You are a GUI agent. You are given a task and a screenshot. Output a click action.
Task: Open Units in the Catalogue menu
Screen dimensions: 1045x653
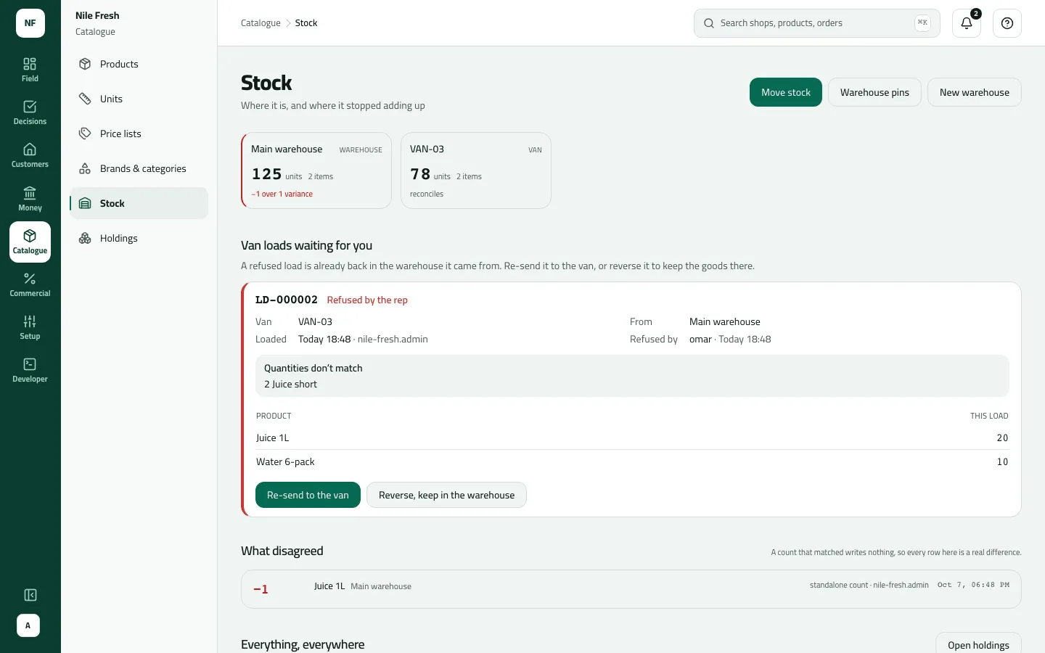tap(139, 99)
